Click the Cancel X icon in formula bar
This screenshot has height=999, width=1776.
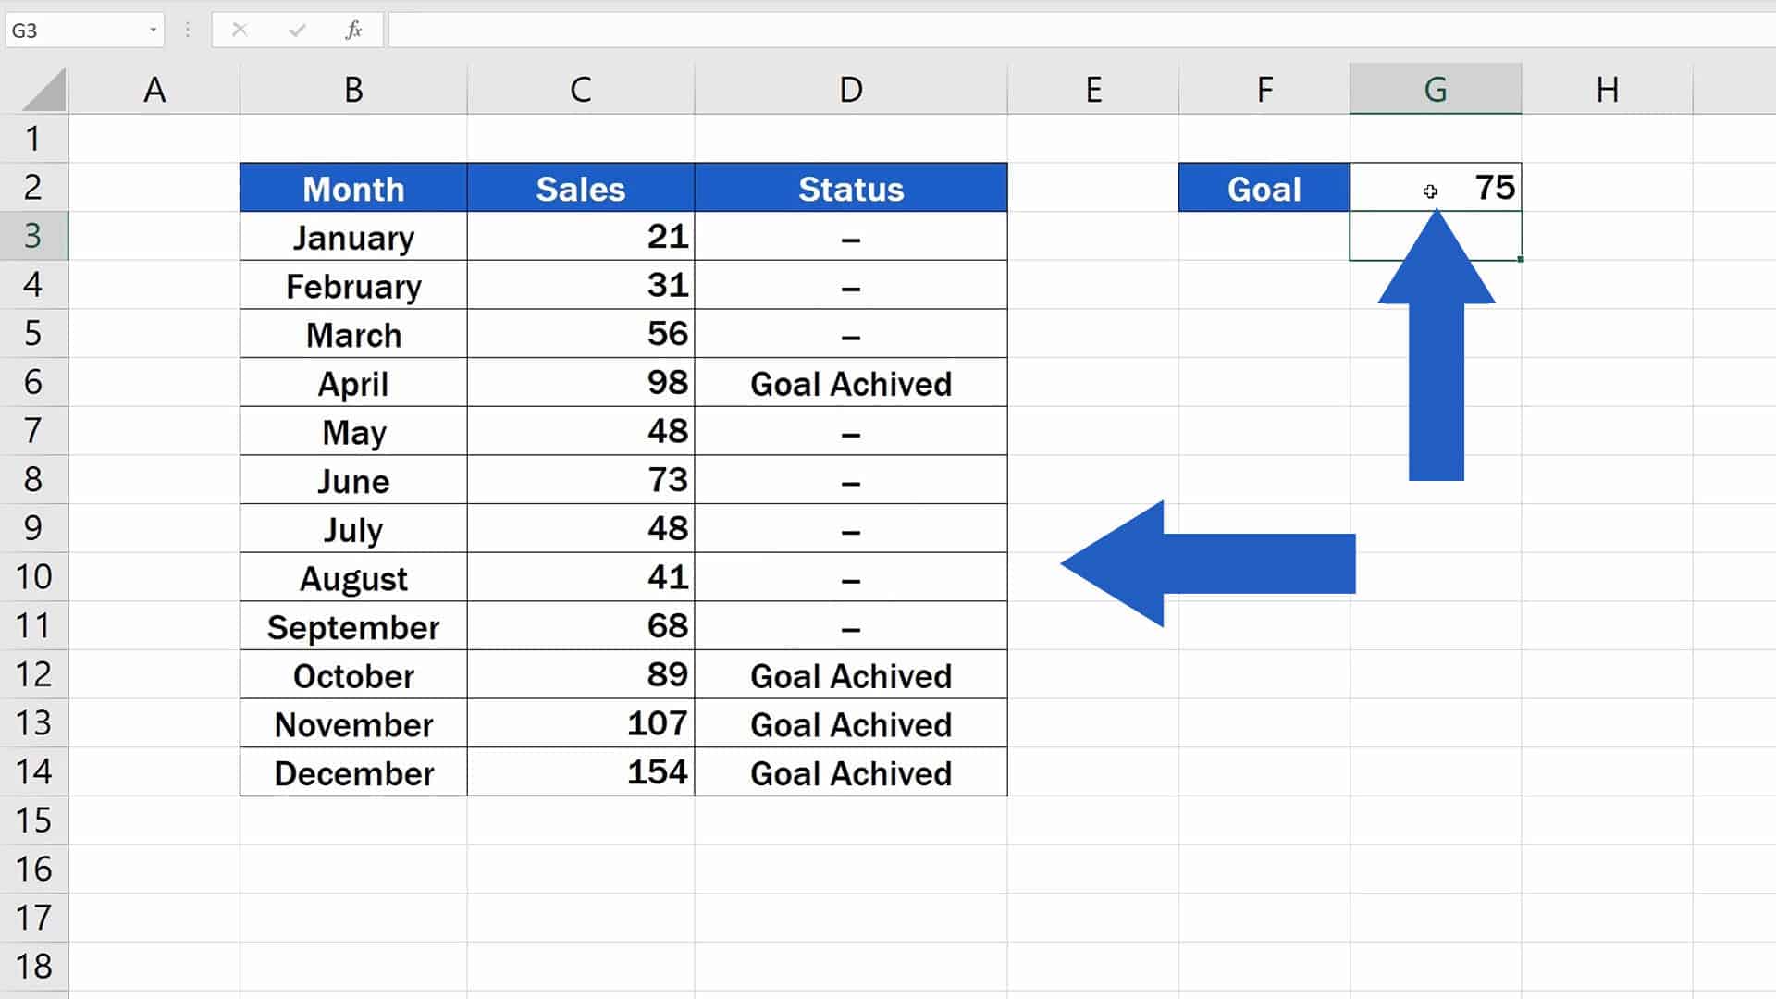pyautogui.click(x=240, y=31)
